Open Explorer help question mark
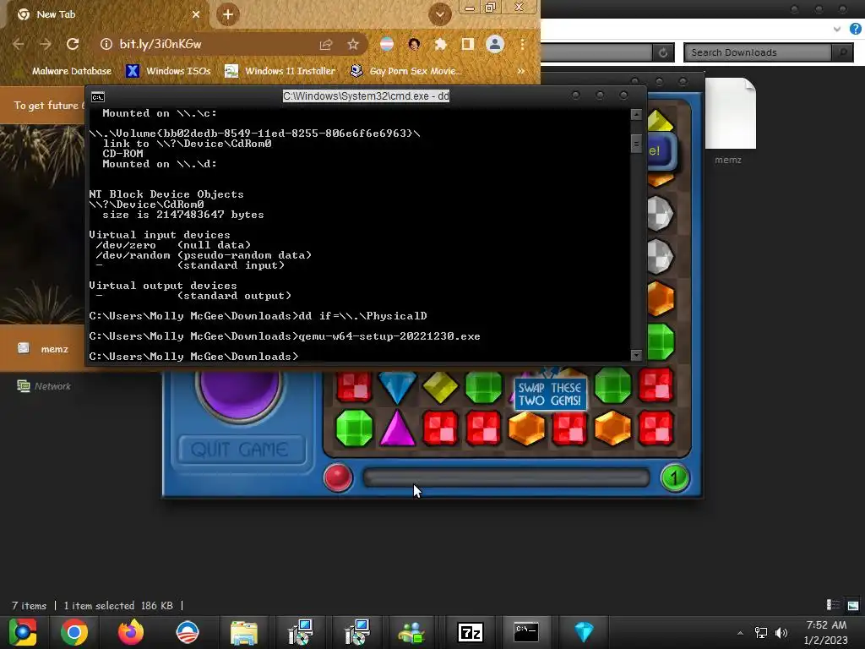This screenshot has height=649, width=865. tap(855, 30)
